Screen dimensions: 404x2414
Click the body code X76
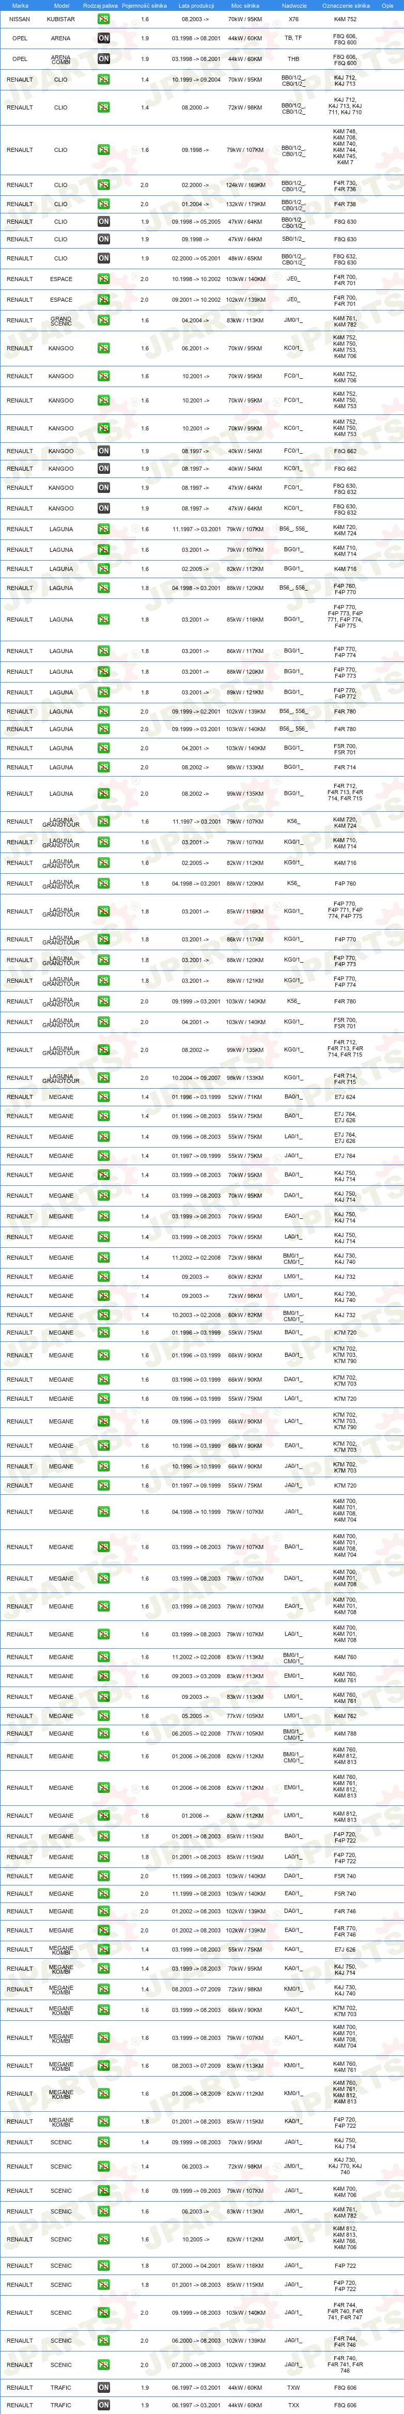[293, 19]
